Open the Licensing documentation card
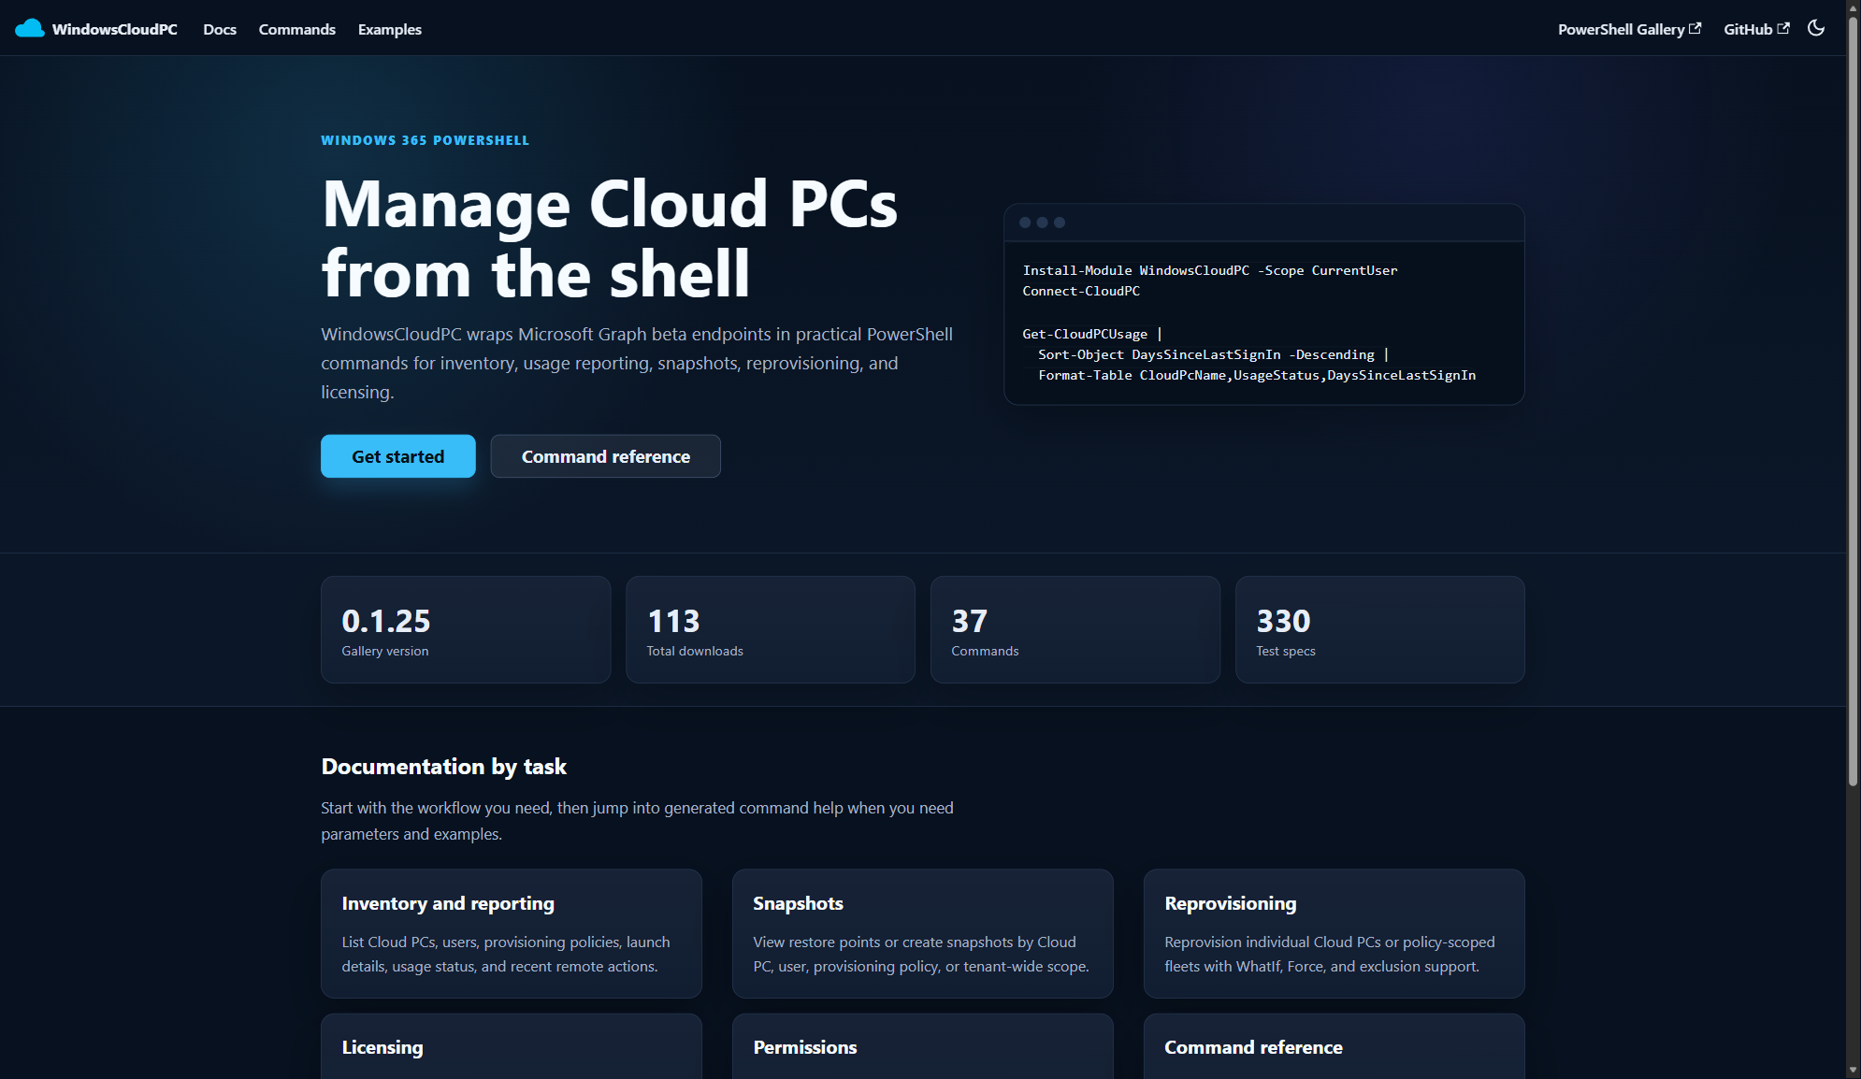This screenshot has width=1861, height=1079. point(512,1046)
